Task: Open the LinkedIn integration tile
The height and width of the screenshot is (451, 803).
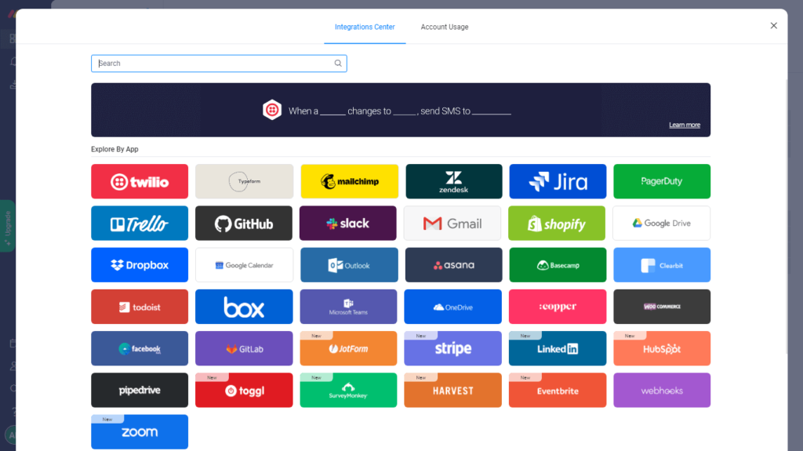Action: coord(558,348)
